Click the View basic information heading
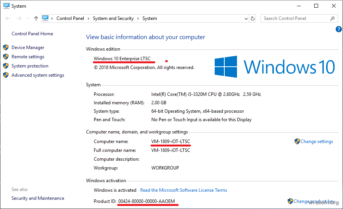Viewport: 343px width, 209px height. [146, 37]
